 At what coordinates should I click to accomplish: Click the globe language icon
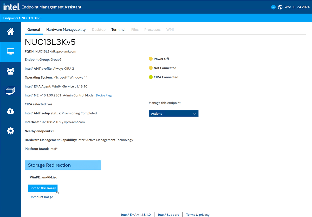coord(280,7)
